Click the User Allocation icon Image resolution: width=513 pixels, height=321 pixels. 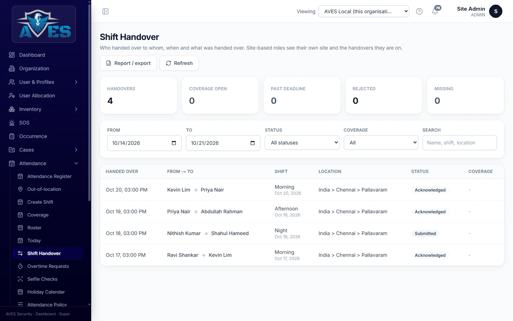tap(12, 96)
